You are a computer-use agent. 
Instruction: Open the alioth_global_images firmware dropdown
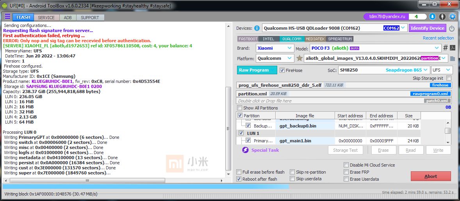click(376, 58)
